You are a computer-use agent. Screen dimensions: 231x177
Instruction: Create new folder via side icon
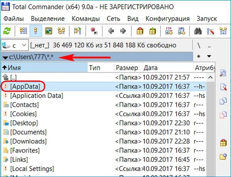223,157
